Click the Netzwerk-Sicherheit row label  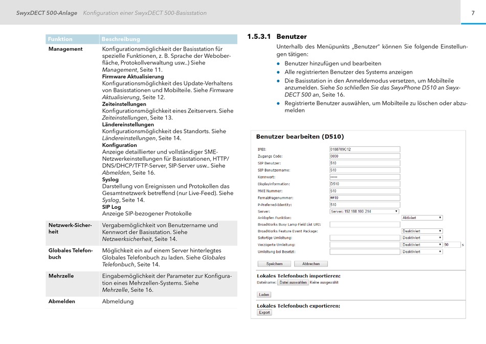(x=70, y=228)
